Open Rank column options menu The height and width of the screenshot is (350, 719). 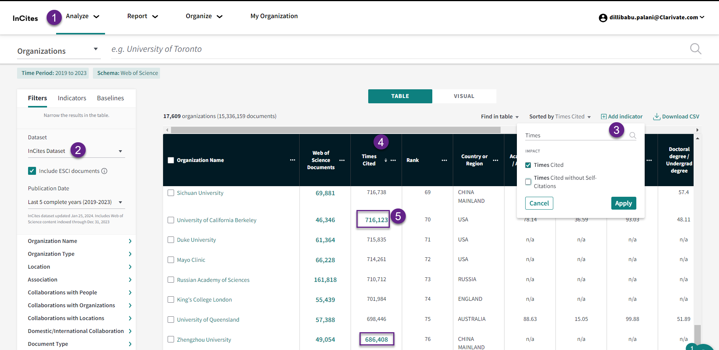point(444,160)
